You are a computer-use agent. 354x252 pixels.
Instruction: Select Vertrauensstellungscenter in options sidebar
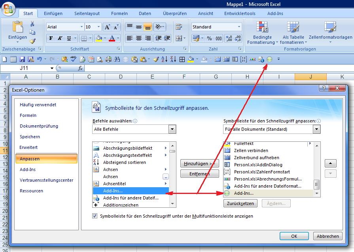pyautogui.click(x=46, y=180)
